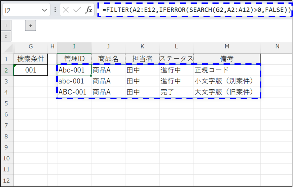Click the plus (+) outline expand button
The width and height of the screenshot is (293, 187).
pos(30,25)
